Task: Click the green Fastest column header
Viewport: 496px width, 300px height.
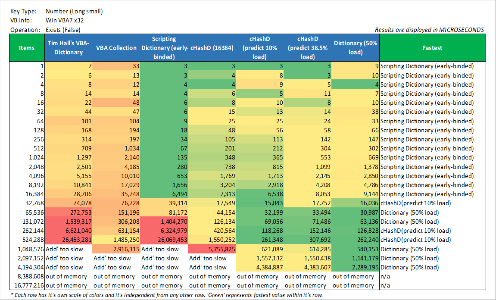Action: (432, 48)
